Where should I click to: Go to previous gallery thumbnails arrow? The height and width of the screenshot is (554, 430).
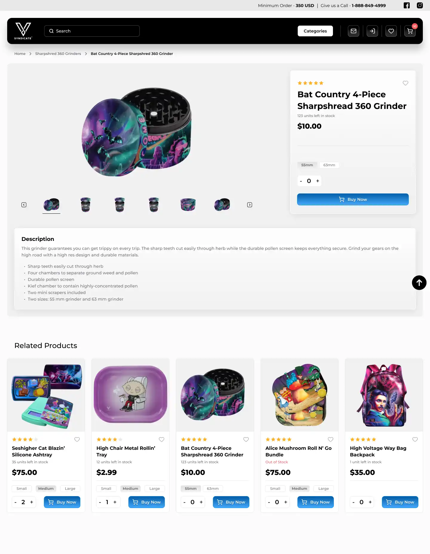click(x=24, y=205)
